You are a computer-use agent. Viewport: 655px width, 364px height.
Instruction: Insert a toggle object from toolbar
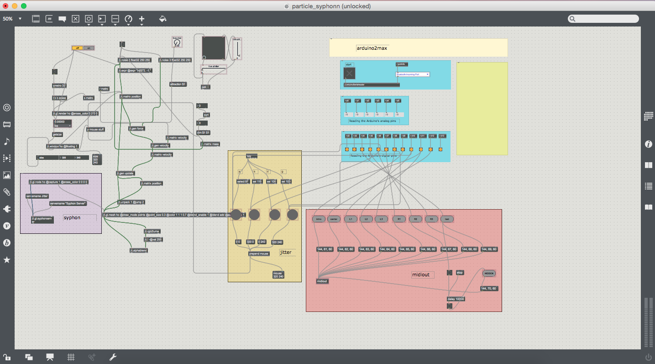[76, 19]
